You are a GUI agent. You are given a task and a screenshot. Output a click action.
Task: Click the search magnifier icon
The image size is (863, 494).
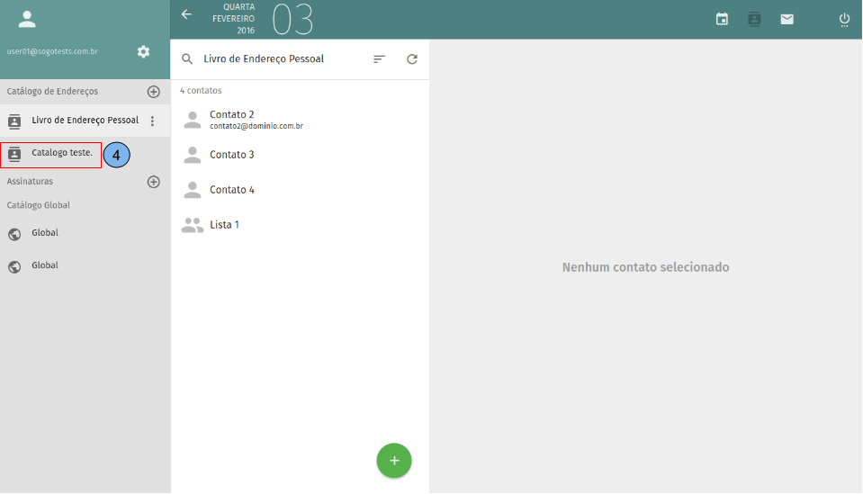(x=187, y=59)
